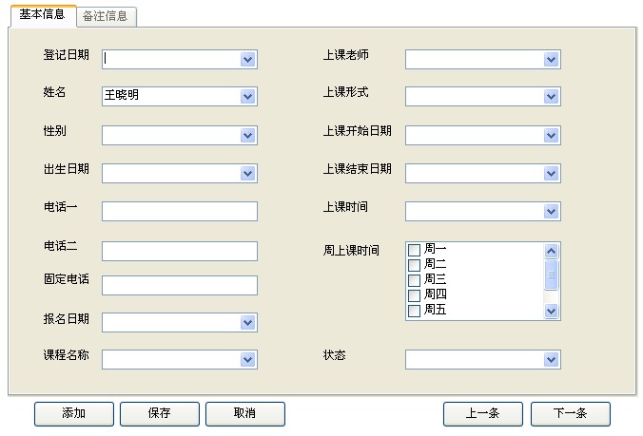Click the weekday list scrollbar thumb
Screen dimensions: 643x436
pos(551,275)
